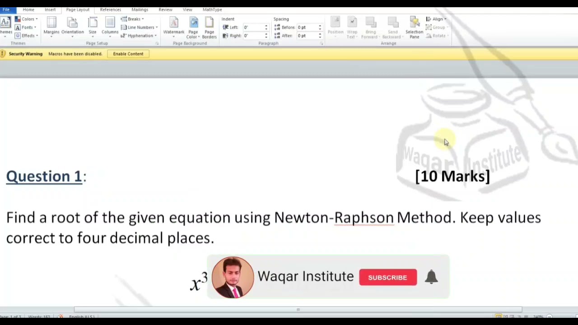Viewport: 578px width, 325px height.
Task: Open Paragraph dialog launcher
Action: tap(322, 43)
